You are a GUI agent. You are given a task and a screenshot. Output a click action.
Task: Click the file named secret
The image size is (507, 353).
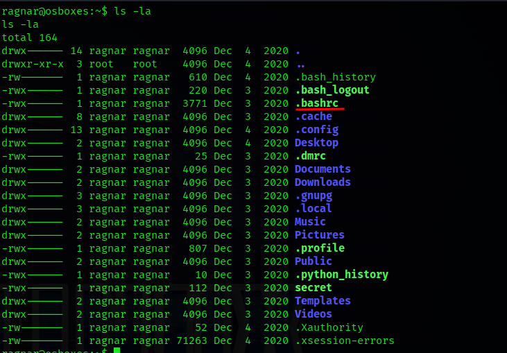click(313, 288)
